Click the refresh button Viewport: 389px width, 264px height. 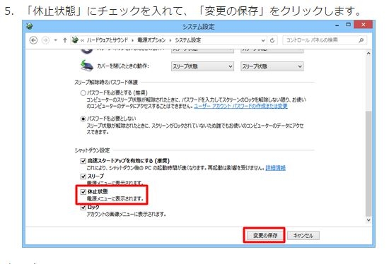click(x=272, y=40)
